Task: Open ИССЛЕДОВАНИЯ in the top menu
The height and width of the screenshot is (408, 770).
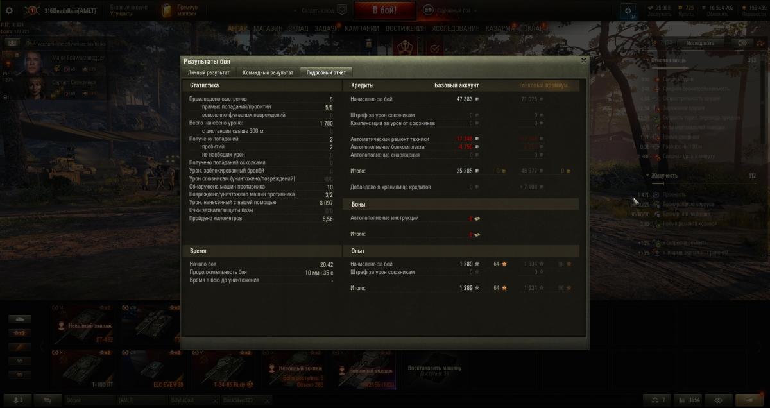Action: coord(455,28)
